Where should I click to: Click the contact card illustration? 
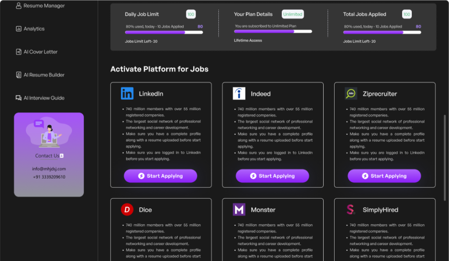pos(49,132)
